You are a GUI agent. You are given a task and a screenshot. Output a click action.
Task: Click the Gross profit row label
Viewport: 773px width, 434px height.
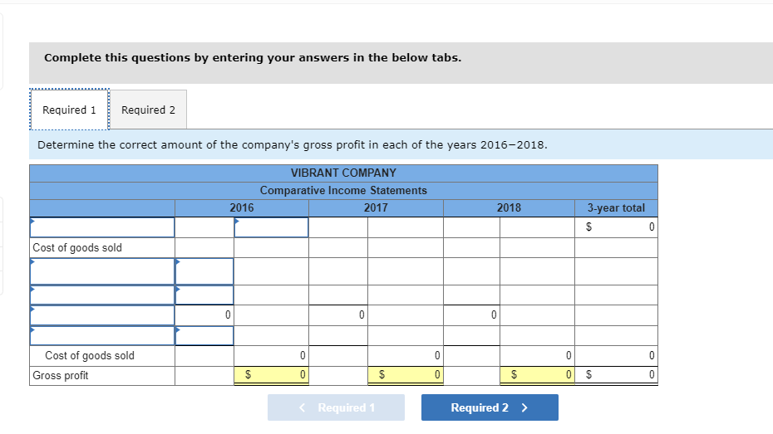(x=60, y=375)
